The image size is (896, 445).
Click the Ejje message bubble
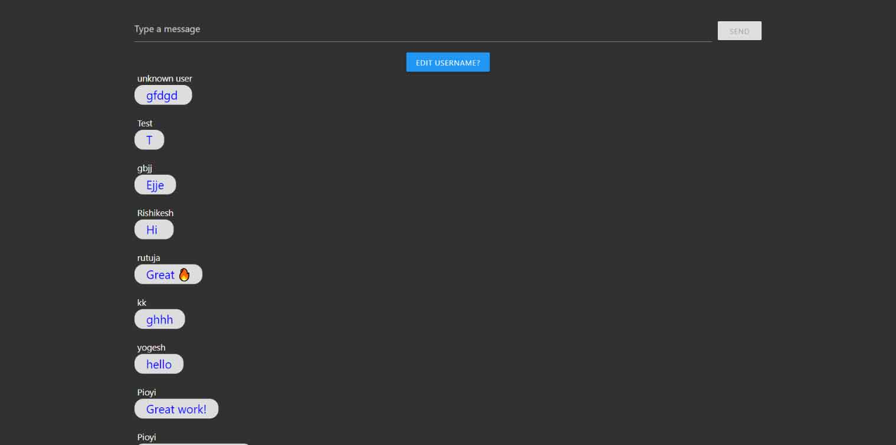pos(155,185)
